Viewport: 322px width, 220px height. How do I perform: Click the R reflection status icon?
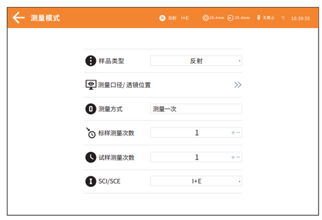(x=162, y=18)
